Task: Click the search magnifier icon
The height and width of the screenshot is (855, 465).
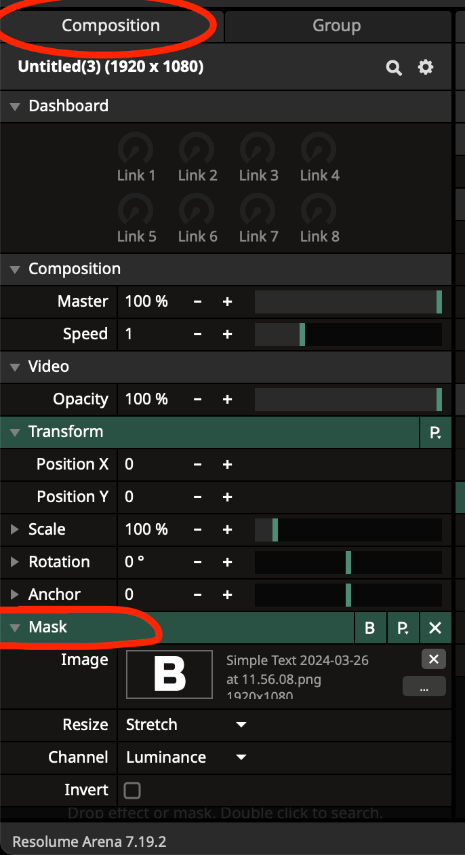Action: [394, 67]
